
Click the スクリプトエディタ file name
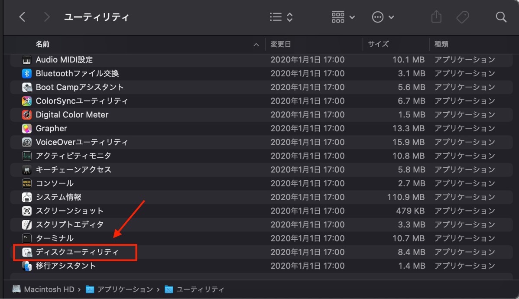point(69,224)
